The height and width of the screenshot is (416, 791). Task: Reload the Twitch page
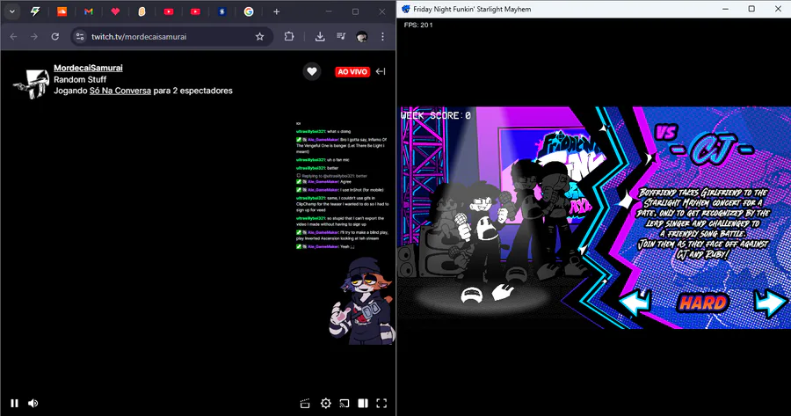pos(55,36)
